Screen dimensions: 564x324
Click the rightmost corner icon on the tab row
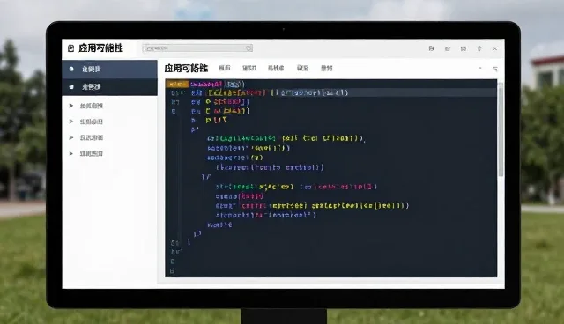tap(495, 69)
